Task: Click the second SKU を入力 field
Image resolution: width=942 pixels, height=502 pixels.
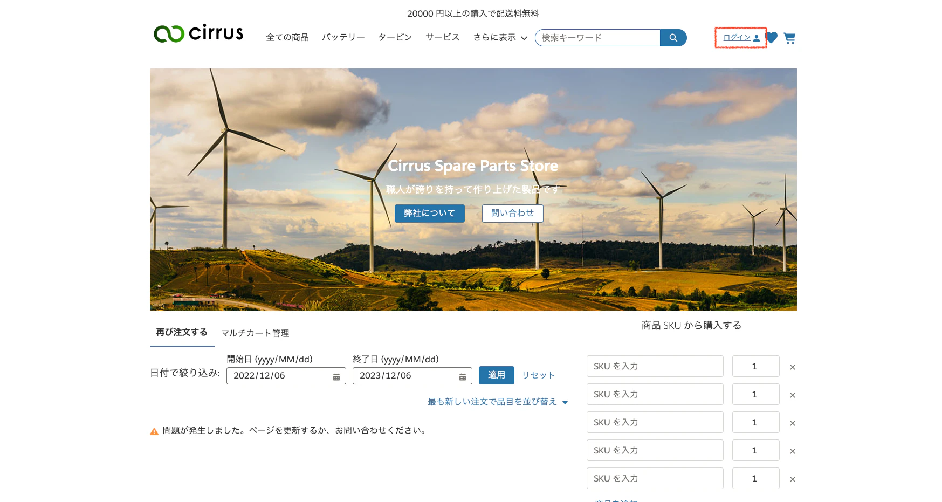Action: 655,394
